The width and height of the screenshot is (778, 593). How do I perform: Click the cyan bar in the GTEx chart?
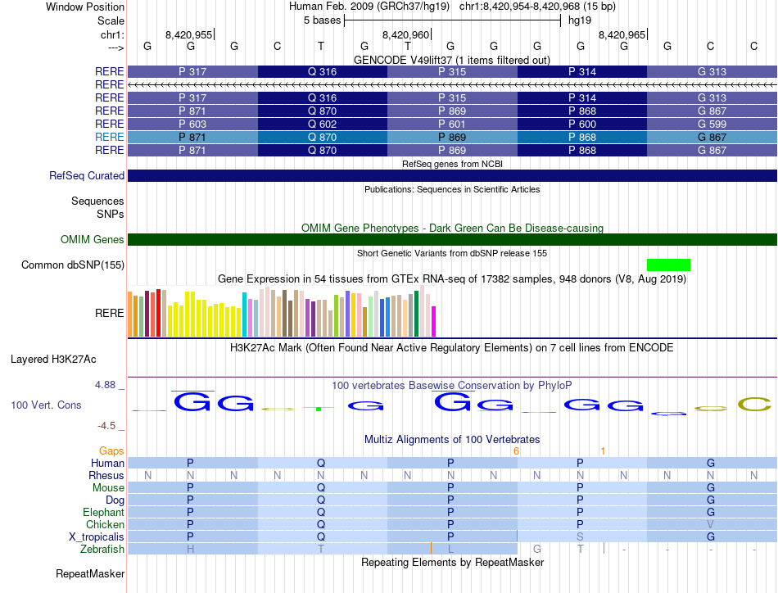click(244, 315)
